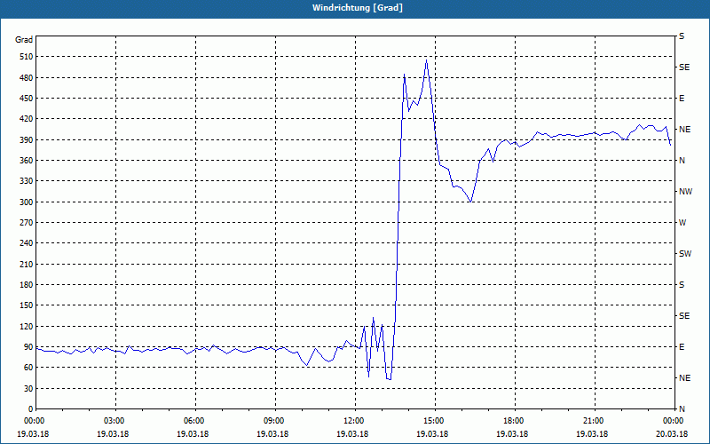710x444 pixels.
Task: Click the "Grad" unit label on the left axis
Action: click(x=24, y=40)
